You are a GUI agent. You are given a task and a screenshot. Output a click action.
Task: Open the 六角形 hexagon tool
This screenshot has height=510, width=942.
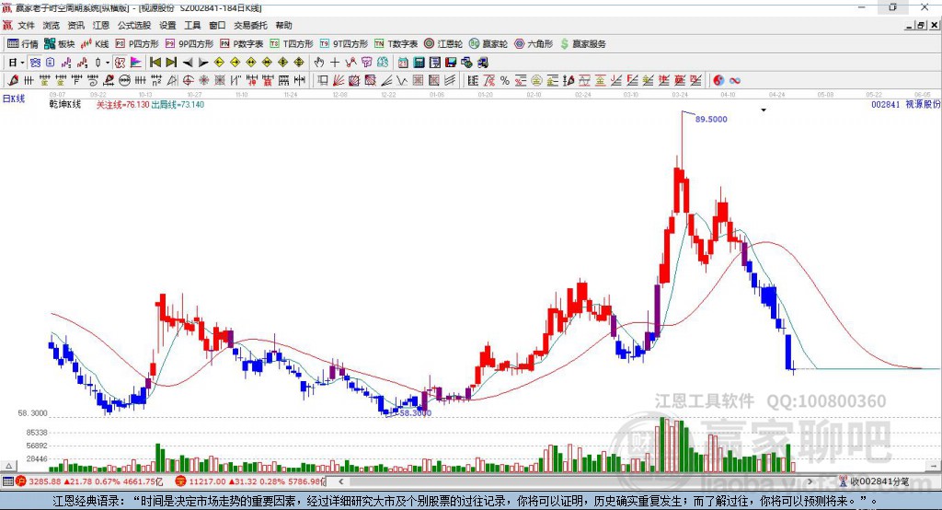[534, 44]
